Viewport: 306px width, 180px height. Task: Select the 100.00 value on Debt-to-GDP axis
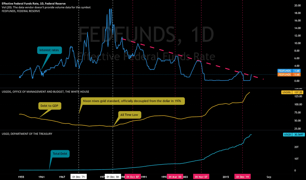(x=298, y=104)
